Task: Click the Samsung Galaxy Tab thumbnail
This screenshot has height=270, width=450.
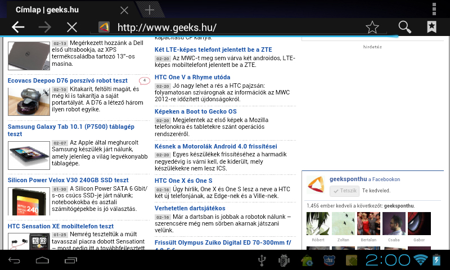Action: 29,155
